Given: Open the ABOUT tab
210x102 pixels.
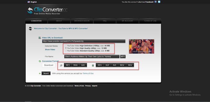Looking at the screenshot, I should [x=59, y=21].
